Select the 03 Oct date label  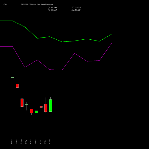[x=45, y=142]
